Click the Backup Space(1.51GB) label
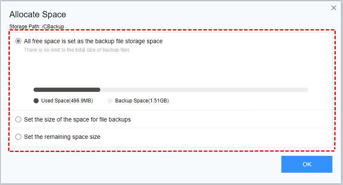Image resolution: width=343 pixels, height=185 pixels. (142, 101)
